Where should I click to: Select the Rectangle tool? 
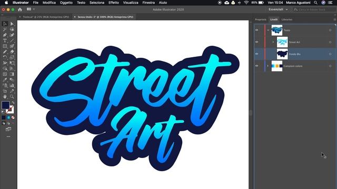[5, 46]
